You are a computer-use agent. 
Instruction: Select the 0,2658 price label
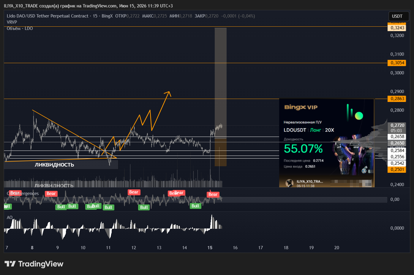point(397,137)
